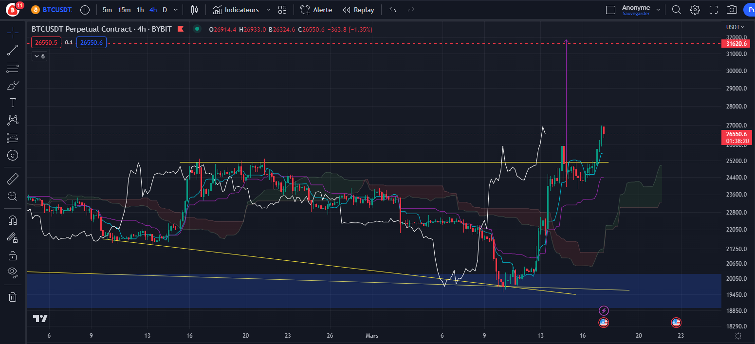Open the Indicateurs menu
755x344 pixels.
[240, 9]
